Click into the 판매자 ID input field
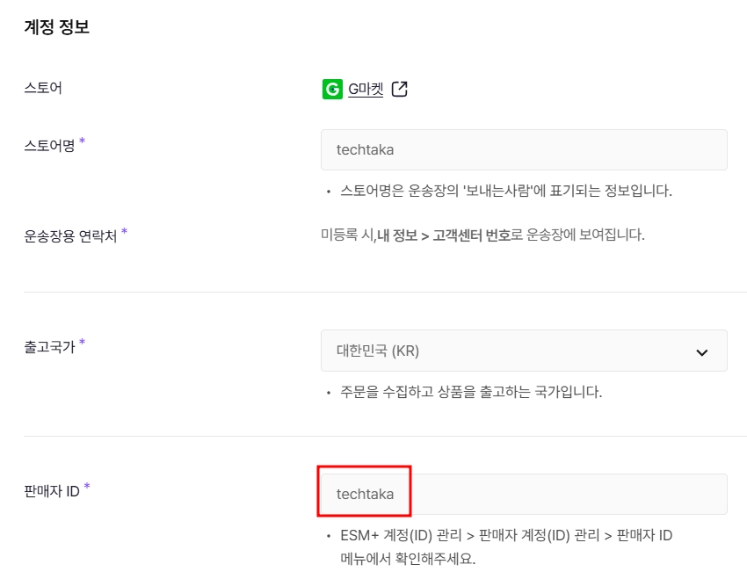 pyautogui.click(x=524, y=494)
